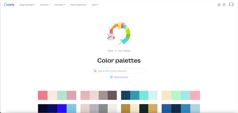Expand the Design spotlight menu
Image resolution: width=238 pixels, height=113 pixels.
point(27,5)
